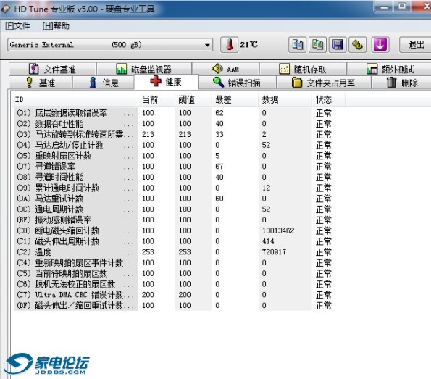The width and height of the screenshot is (431, 379).
Task: Open the Generic External drive dropdown
Action: point(110,44)
